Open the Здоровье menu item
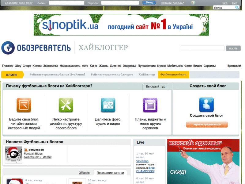 129,66
